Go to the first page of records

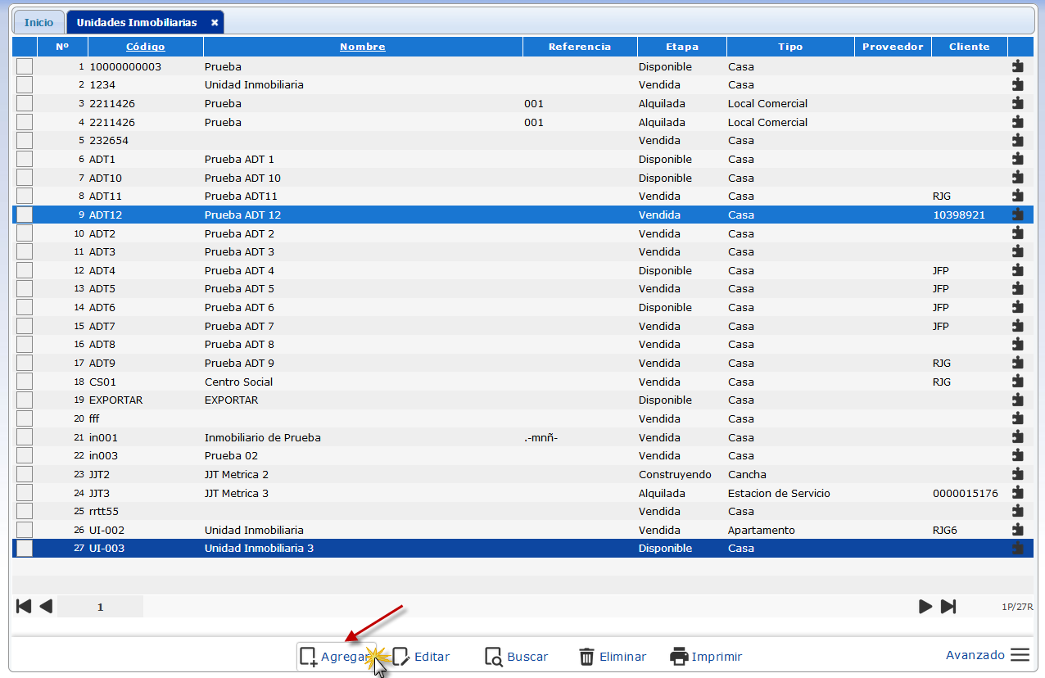(24, 607)
